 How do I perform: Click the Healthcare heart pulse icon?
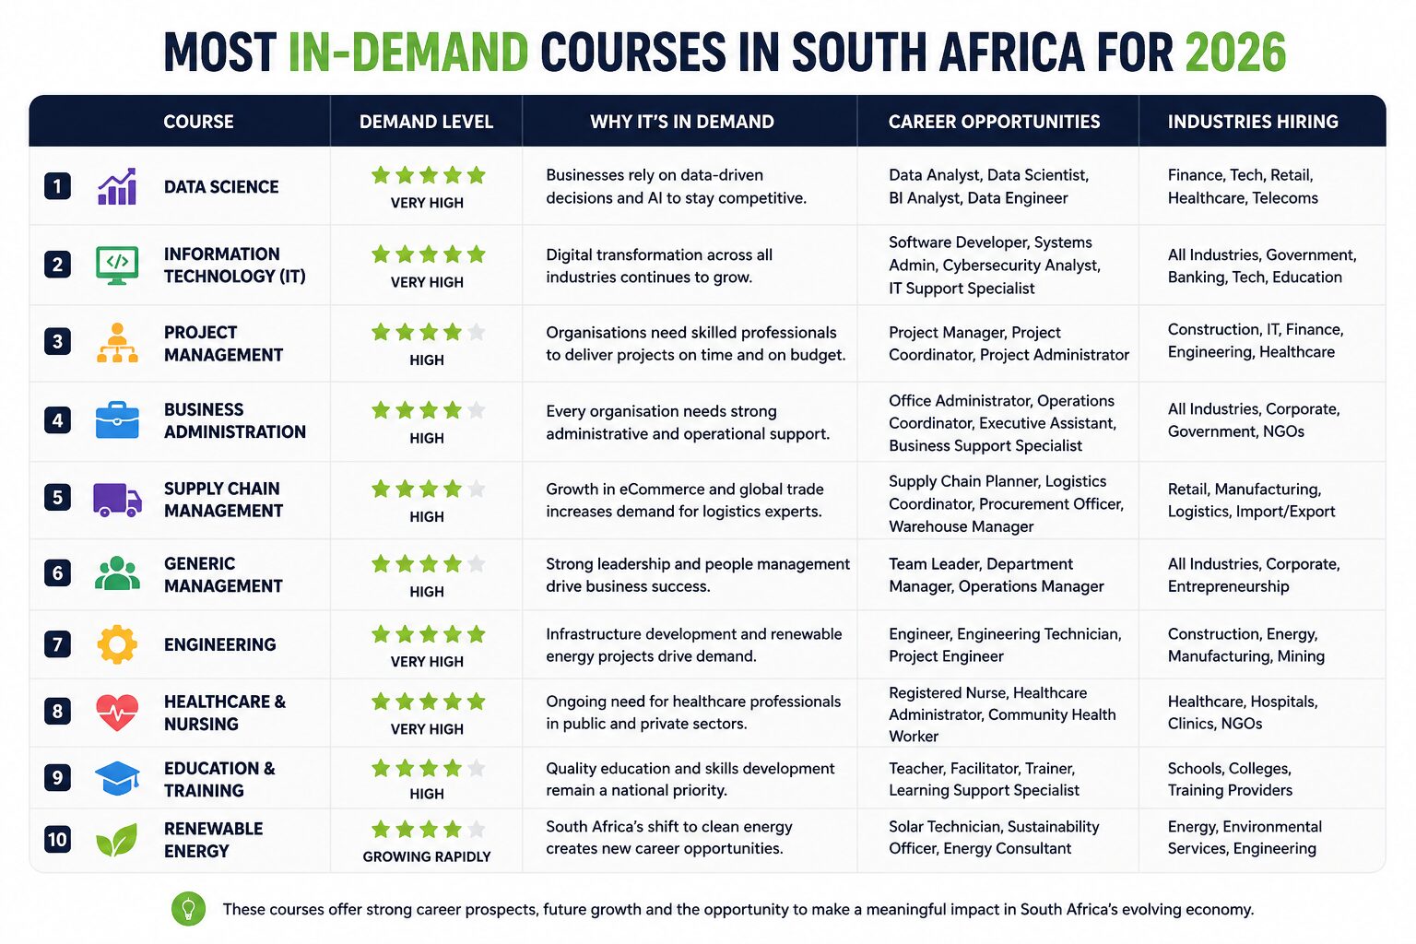click(117, 712)
